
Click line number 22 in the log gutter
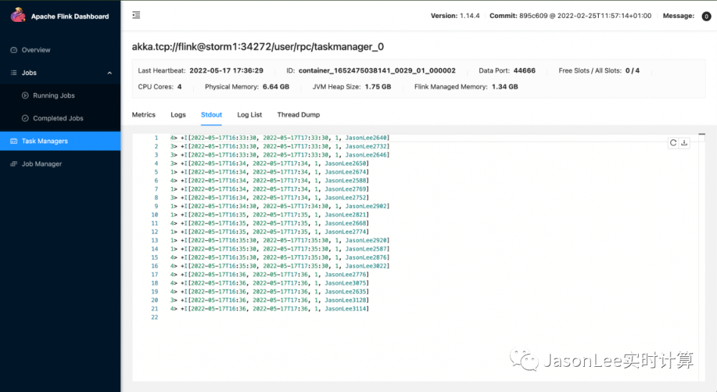pos(155,318)
